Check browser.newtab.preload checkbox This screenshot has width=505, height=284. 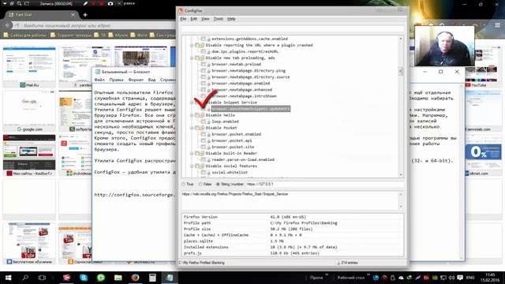click(204, 64)
